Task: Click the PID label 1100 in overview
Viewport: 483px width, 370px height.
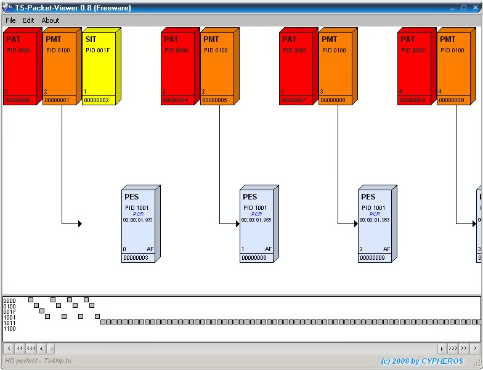Action: point(10,329)
